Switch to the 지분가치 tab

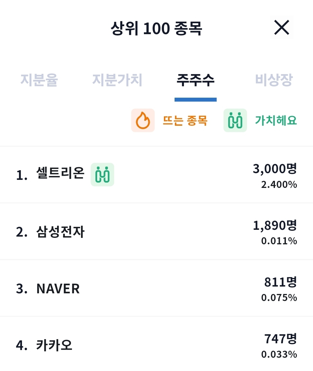117,80
